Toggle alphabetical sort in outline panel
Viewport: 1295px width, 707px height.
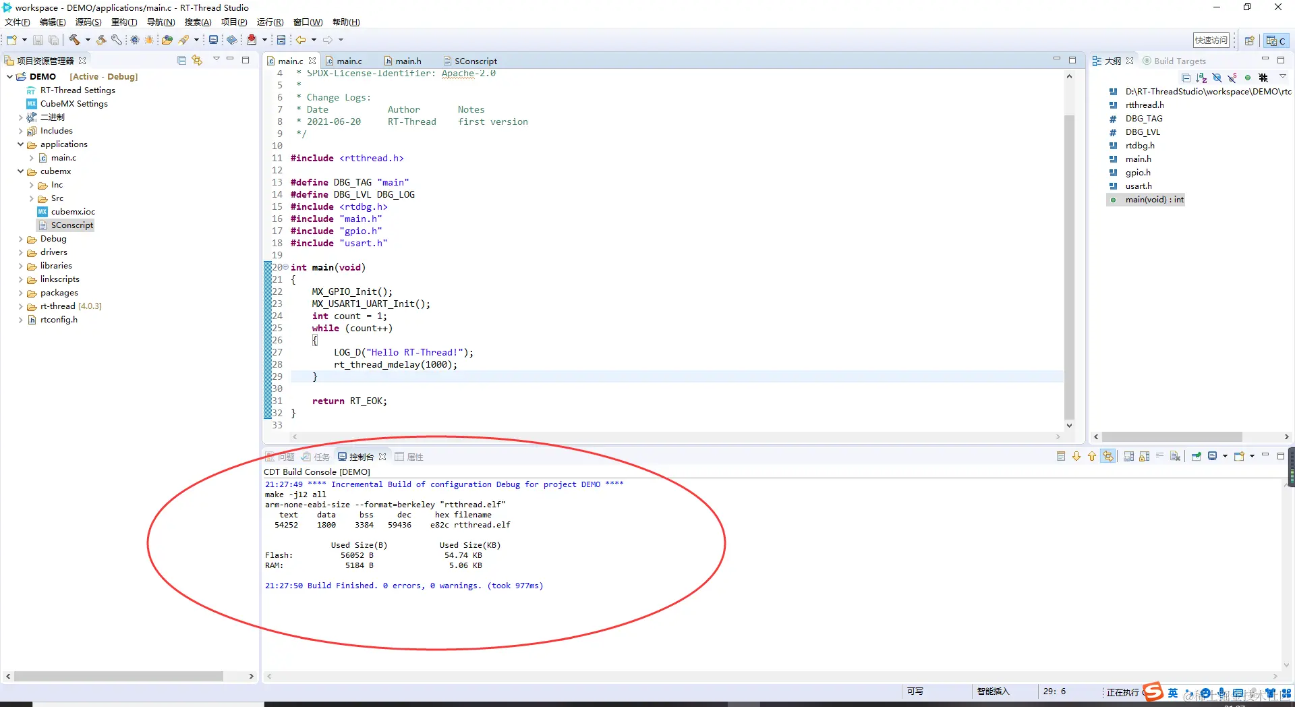coord(1201,78)
